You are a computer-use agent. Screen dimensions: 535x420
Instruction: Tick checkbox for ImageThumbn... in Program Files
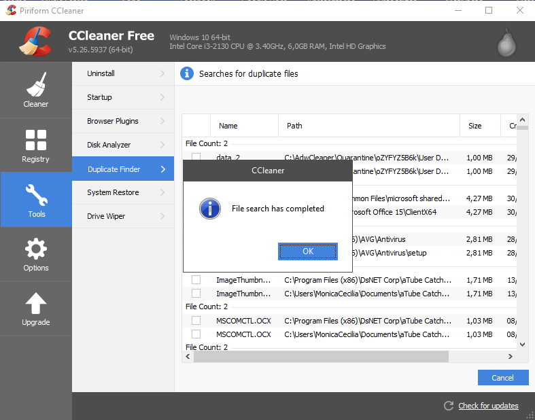(196, 280)
